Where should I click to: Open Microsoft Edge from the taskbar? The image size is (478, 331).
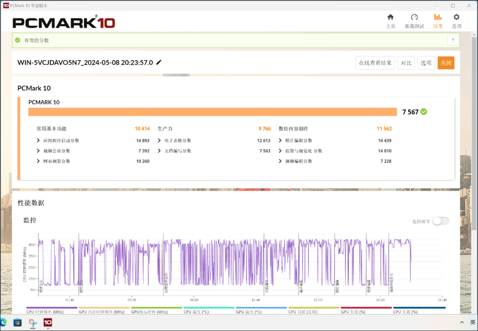pos(4,322)
